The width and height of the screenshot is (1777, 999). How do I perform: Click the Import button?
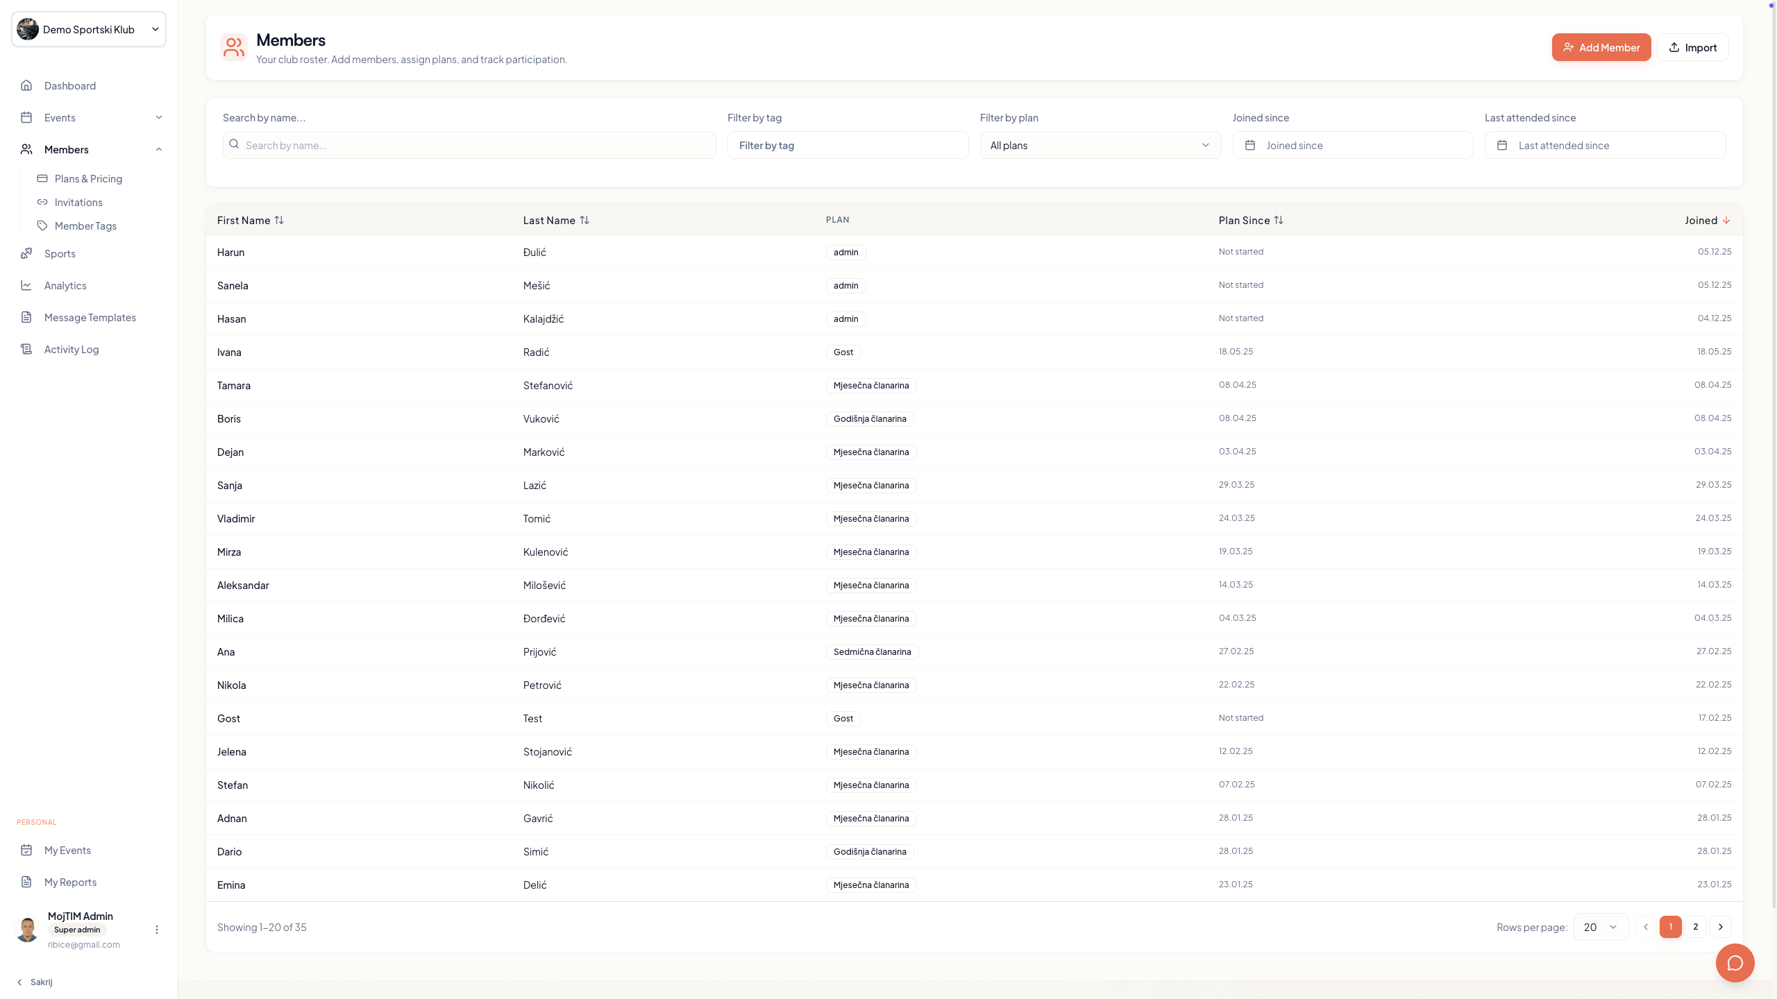[1692, 47]
